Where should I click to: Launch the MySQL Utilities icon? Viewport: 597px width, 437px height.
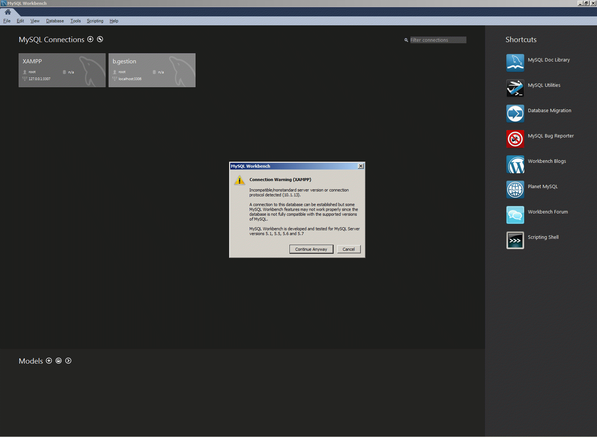[x=515, y=88]
